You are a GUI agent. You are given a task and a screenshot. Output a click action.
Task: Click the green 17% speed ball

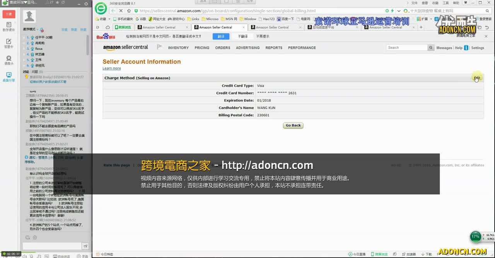(x=475, y=237)
